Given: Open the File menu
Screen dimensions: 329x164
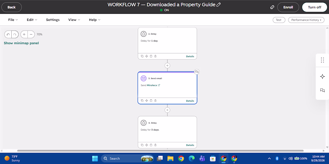Looking at the screenshot, I should pyautogui.click(x=13, y=20).
